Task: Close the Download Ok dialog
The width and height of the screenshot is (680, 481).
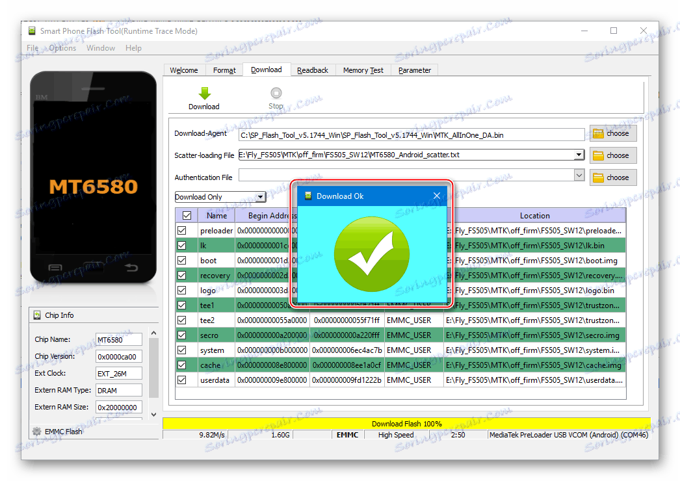Action: pos(437,196)
